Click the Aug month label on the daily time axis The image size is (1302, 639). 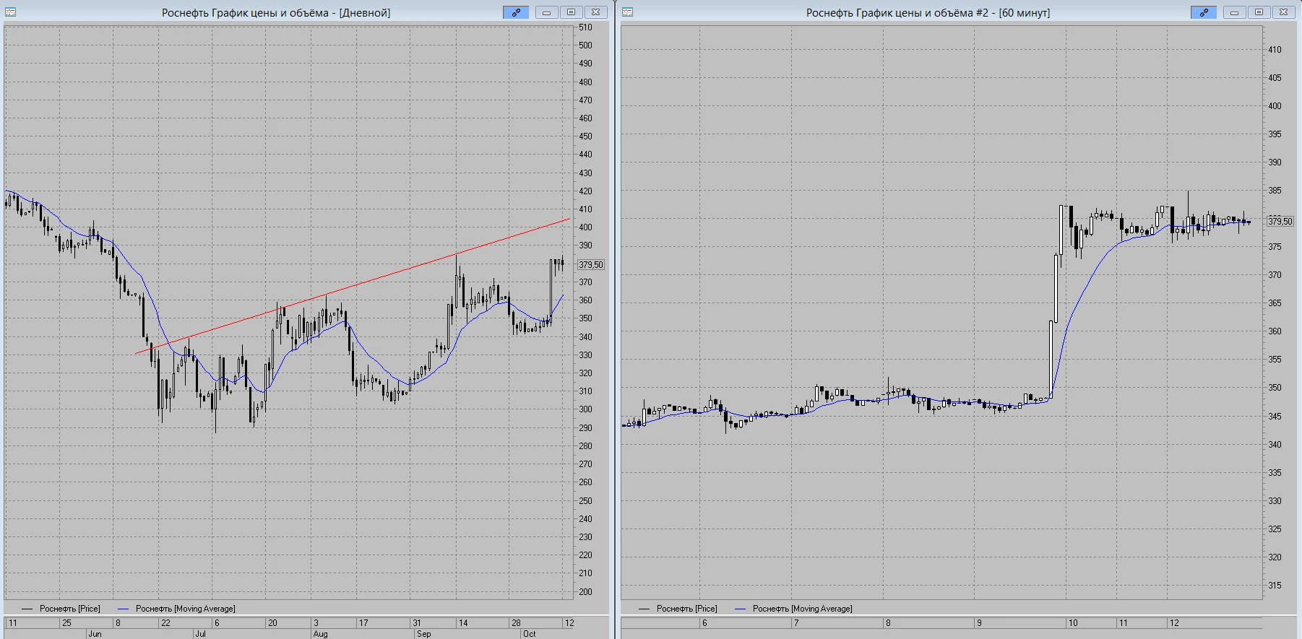320,634
